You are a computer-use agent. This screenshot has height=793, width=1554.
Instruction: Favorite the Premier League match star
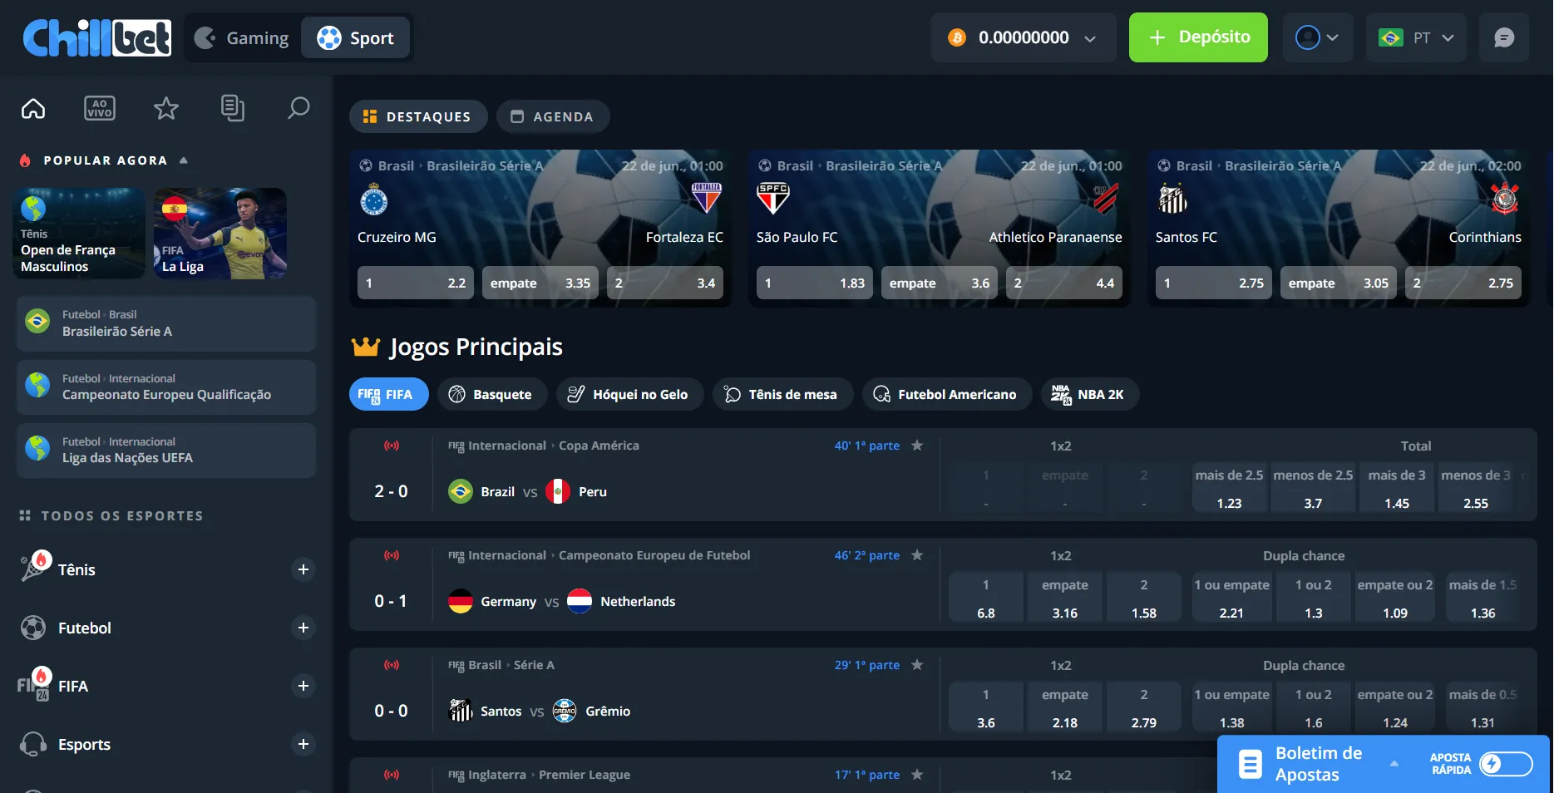coord(917,775)
